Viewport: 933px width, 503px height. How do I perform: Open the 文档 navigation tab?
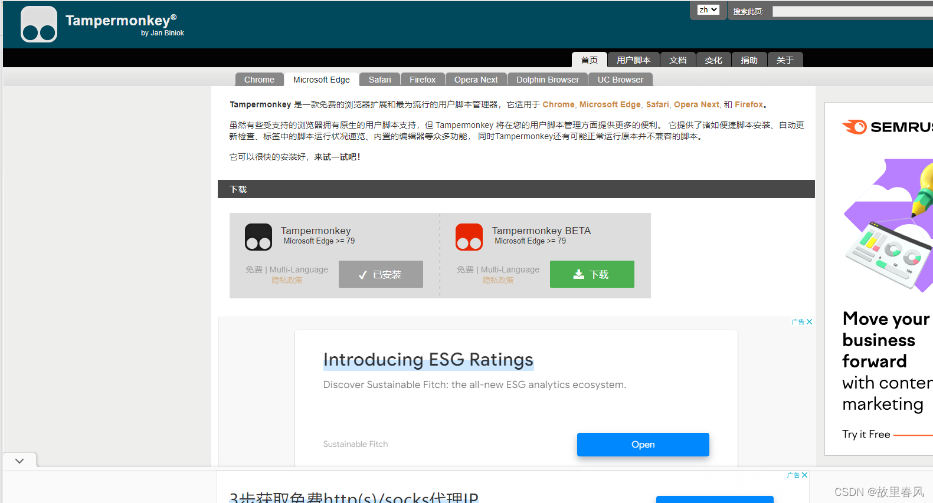[678, 60]
